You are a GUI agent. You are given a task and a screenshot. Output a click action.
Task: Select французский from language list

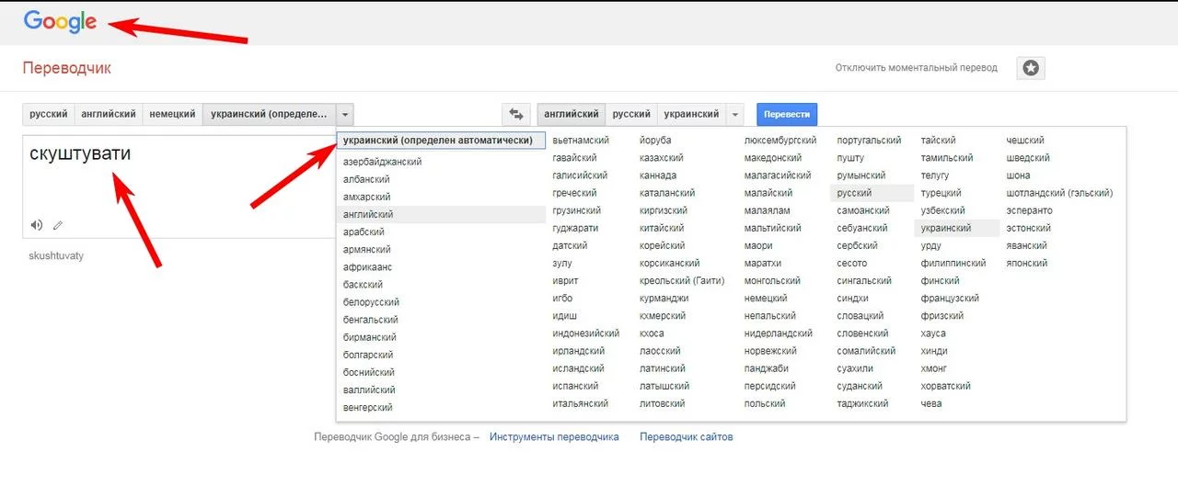tap(950, 299)
